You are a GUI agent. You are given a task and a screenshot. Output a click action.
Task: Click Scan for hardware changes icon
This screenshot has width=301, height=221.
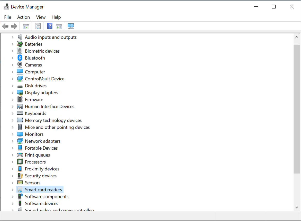click(71, 26)
